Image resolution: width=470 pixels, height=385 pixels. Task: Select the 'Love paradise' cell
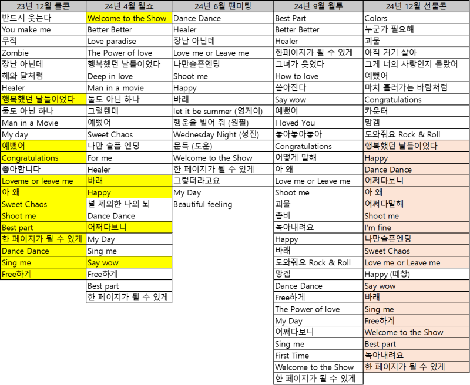coord(129,41)
